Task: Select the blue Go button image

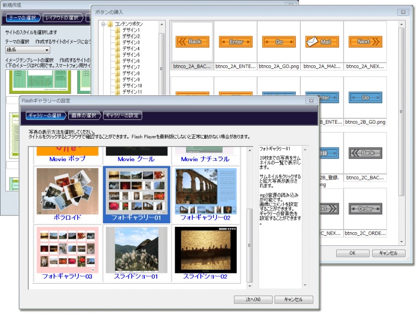Action: coord(365,98)
